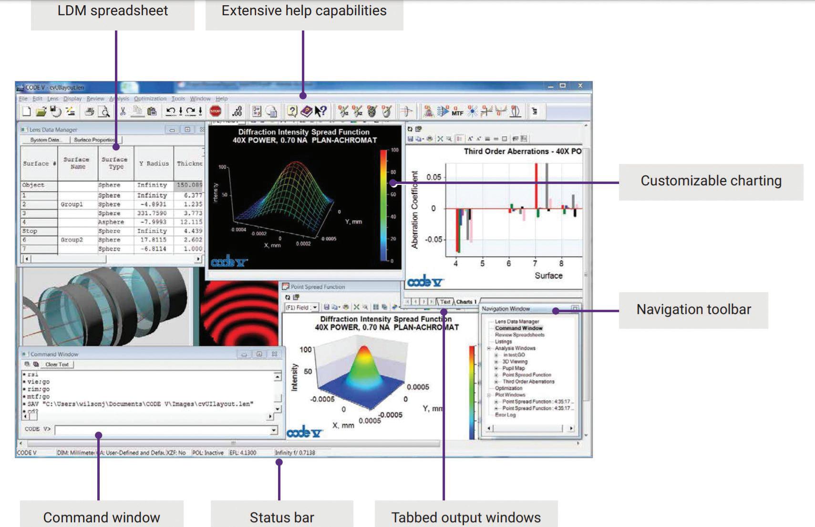Click the Paste clipboard icon
The width and height of the screenshot is (815, 527).
[x=152, y=111]
